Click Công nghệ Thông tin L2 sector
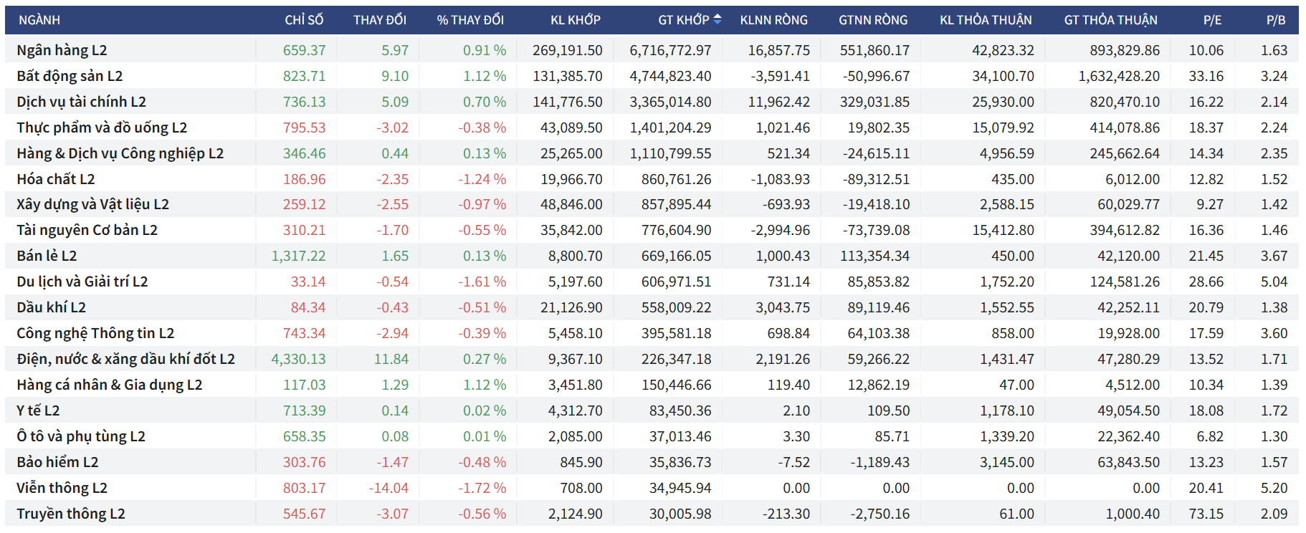This screenshot has width=1306, height=533. click(x=95, y=333)
